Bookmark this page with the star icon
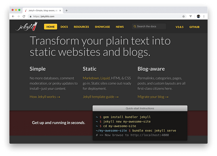The height and width of the screenshot is (156, 217). pyautogui.click(x=184, y=16)
